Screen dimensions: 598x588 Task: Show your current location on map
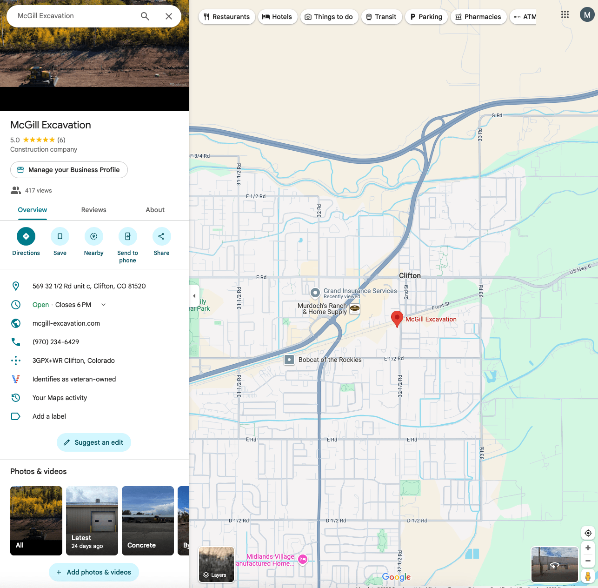click(x=588, y=533)
